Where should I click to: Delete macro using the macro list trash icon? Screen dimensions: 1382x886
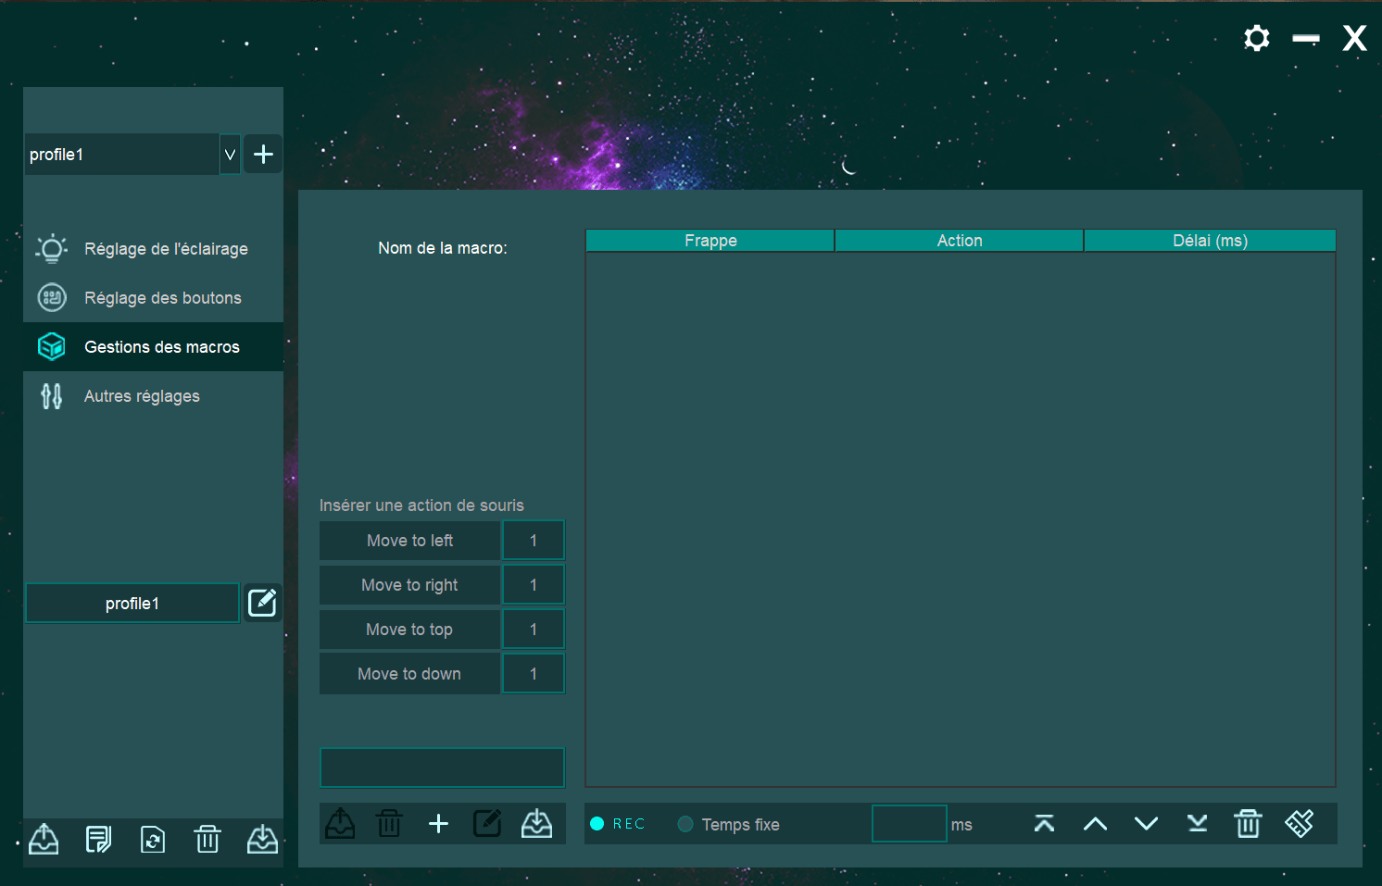(389, 823)
